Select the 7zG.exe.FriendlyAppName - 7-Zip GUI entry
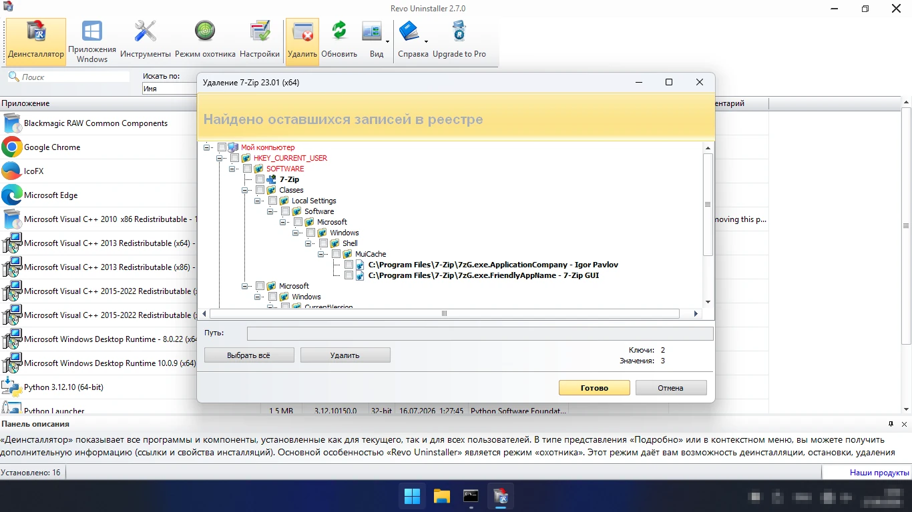 [484, 275]
